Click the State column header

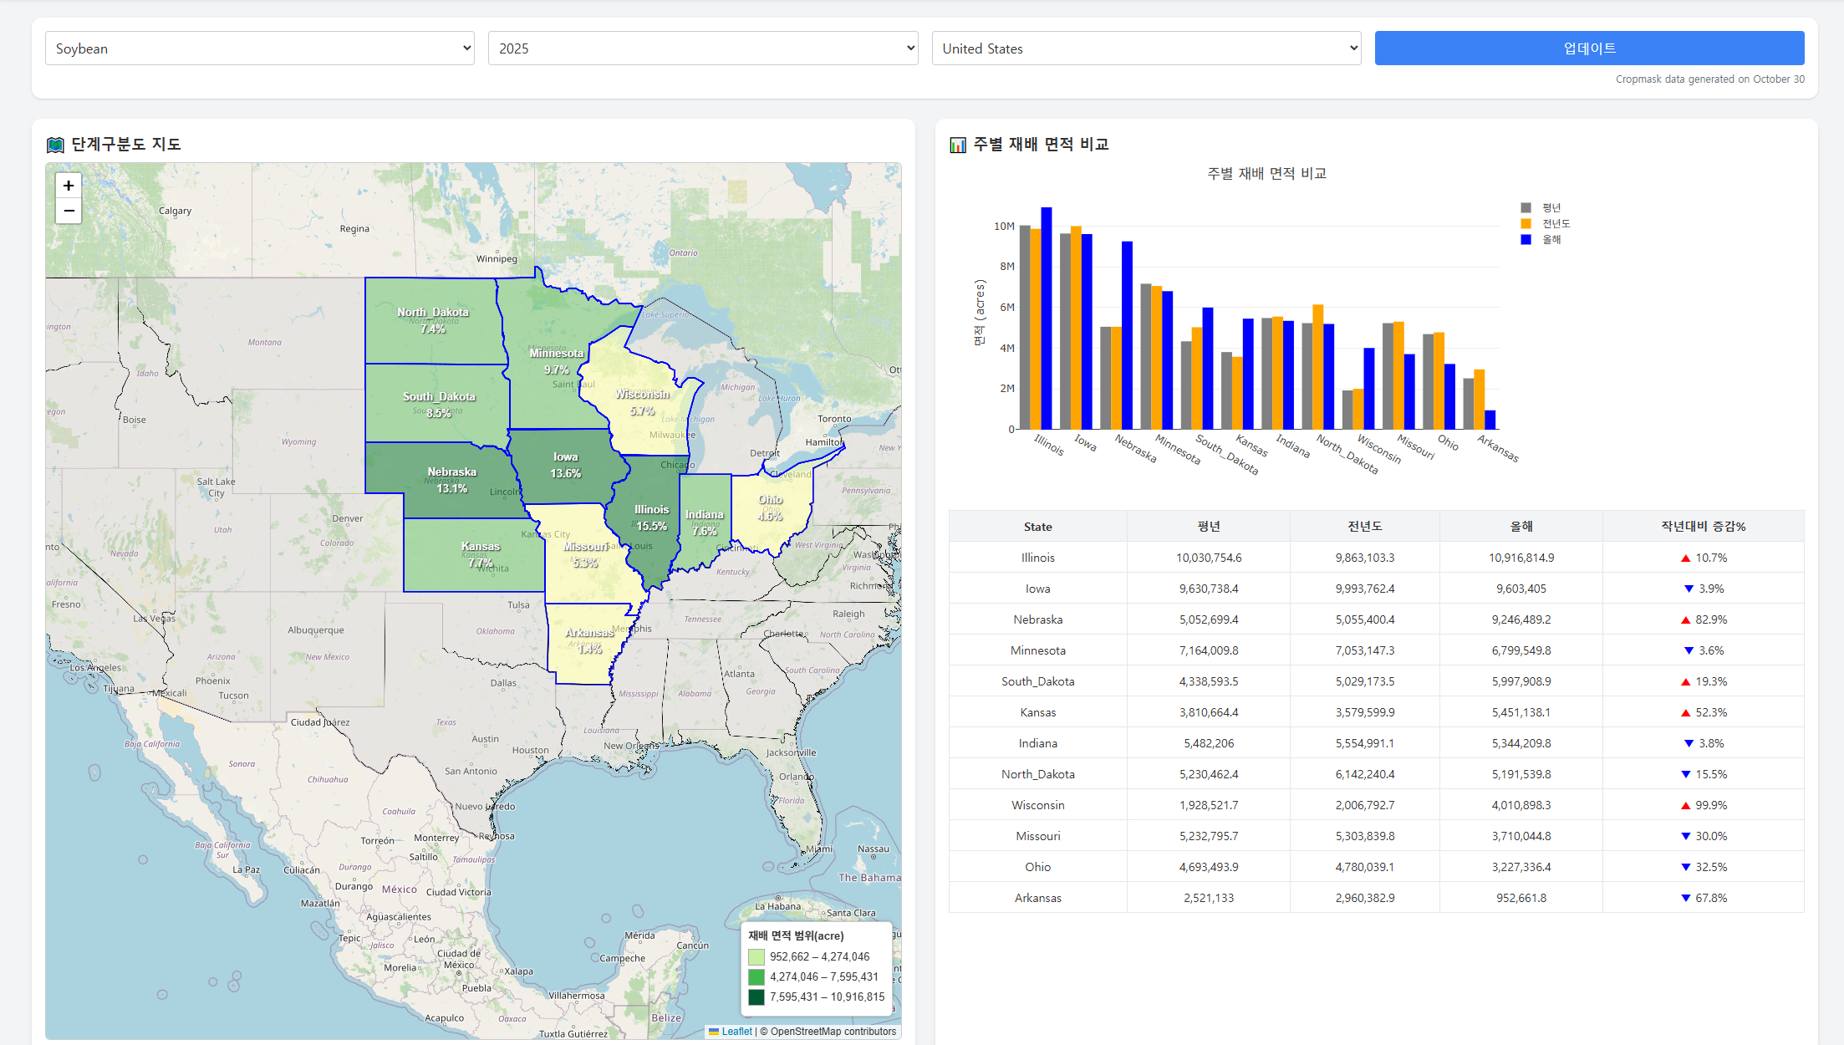1037,527
